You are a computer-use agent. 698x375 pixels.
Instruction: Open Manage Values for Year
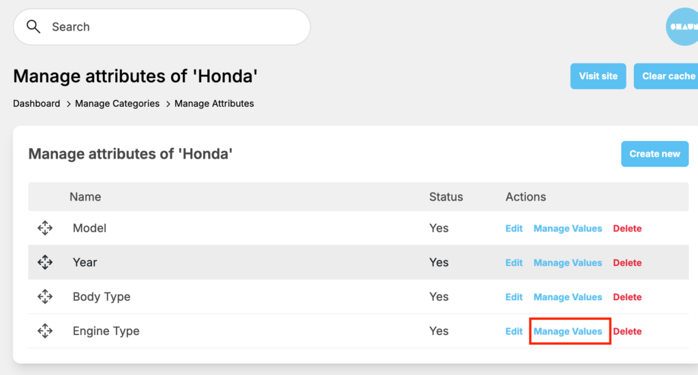(x=568, y=263)
